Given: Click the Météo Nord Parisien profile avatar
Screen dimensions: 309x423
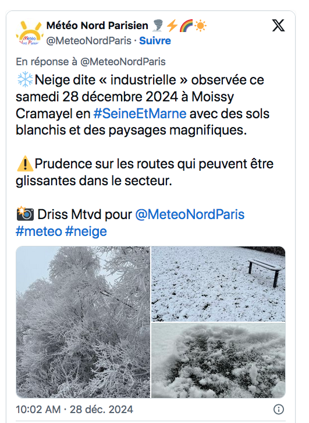Looking at the screenshot, I should (30, 33).
